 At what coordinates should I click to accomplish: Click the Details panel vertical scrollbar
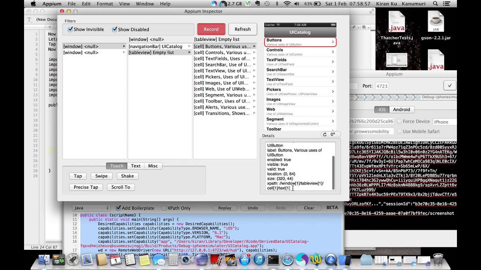click(x=333, y=172)
